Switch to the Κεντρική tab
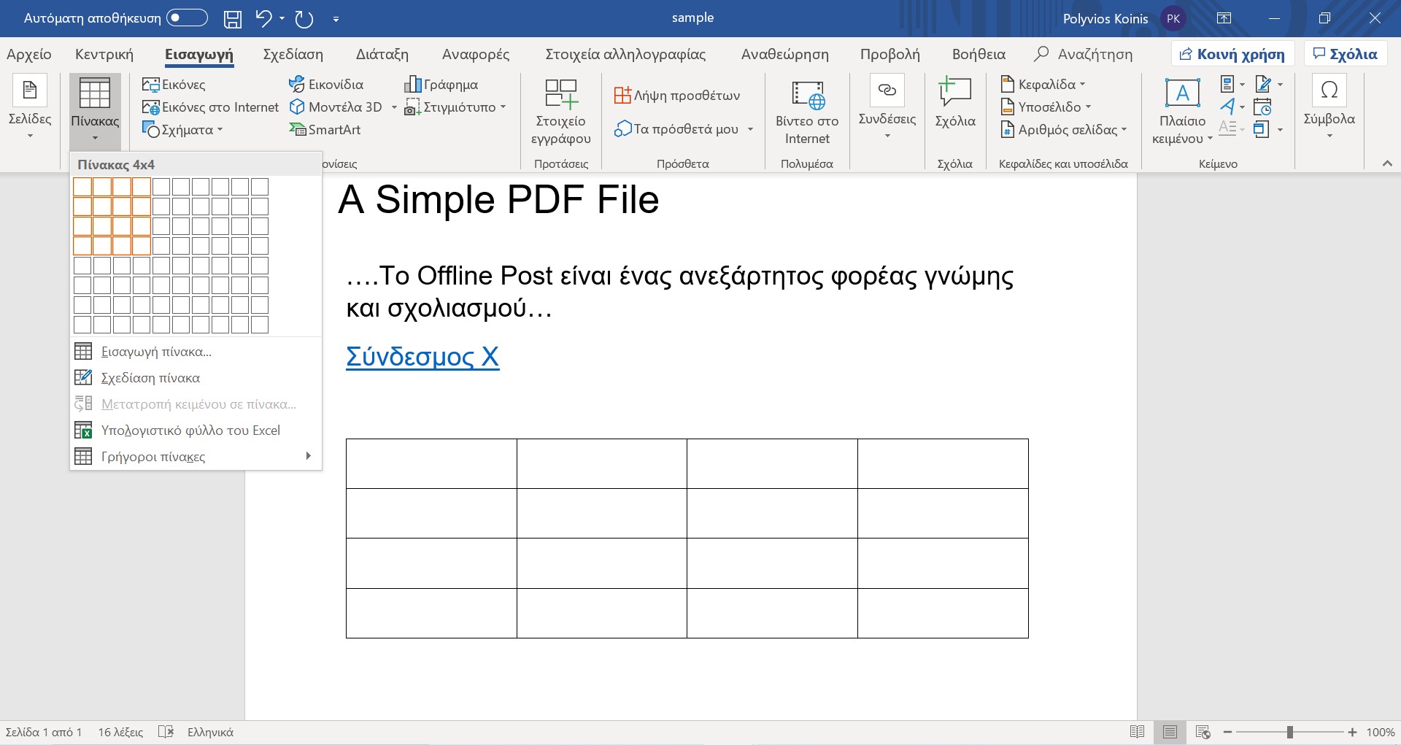This screenshot has width=1401, height=745. click(104, 54)
